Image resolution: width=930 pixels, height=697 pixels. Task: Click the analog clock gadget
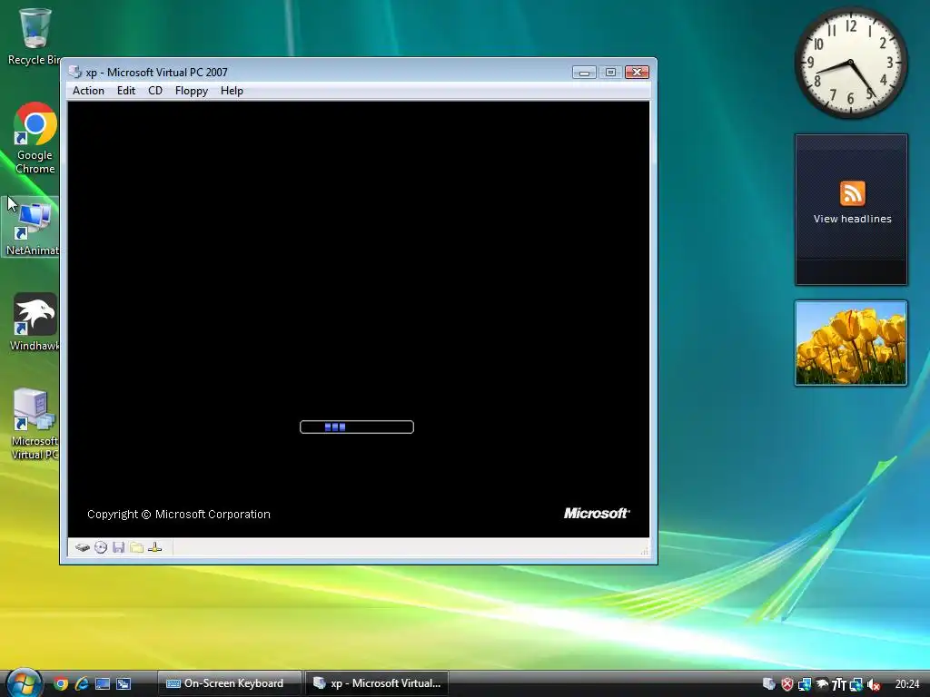(850, 63)
